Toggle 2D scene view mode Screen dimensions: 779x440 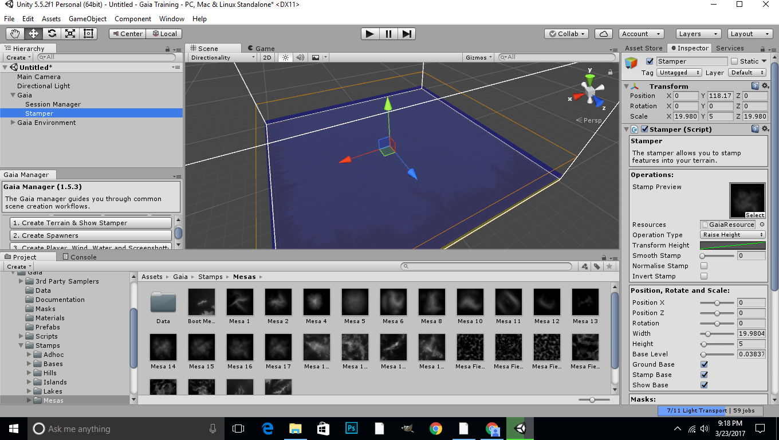pyautogui.click(x=267, y=57)
